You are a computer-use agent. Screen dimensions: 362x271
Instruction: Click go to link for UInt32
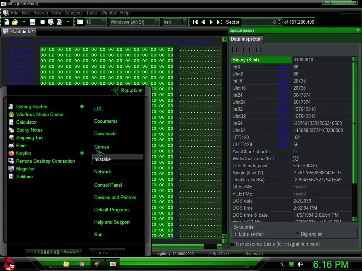pyautogui.click(x=284, y=116)
